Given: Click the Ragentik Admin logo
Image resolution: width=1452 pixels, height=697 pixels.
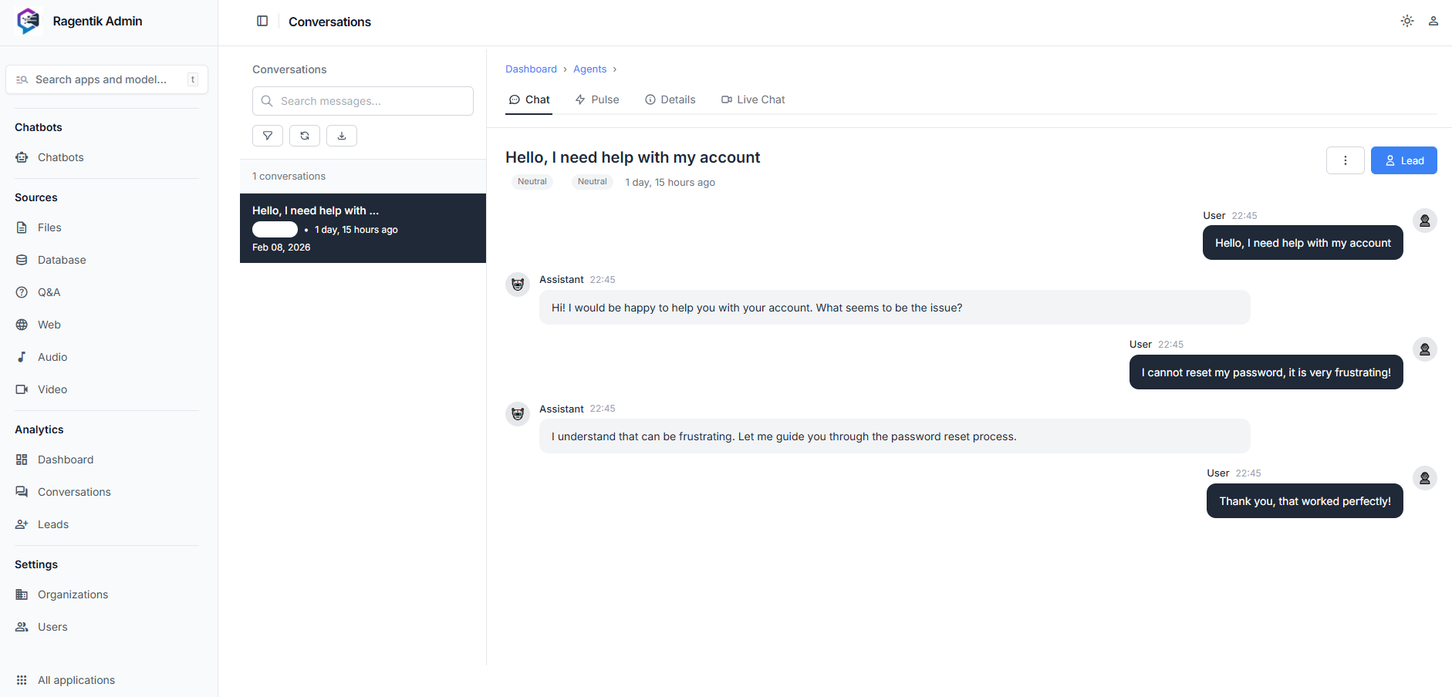Looking at the screenshot, I should click(29, 22).
